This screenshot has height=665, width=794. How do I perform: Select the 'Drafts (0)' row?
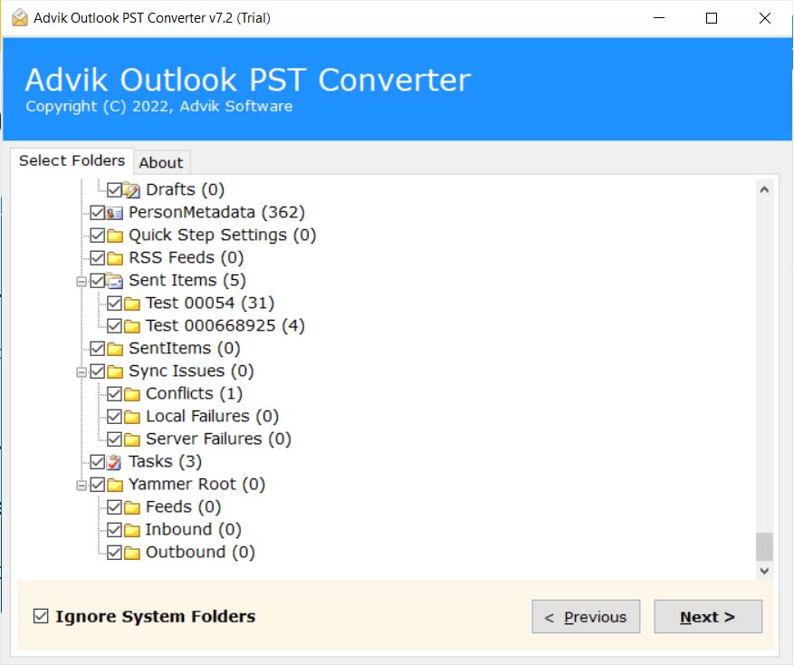(x=186, y=189)
